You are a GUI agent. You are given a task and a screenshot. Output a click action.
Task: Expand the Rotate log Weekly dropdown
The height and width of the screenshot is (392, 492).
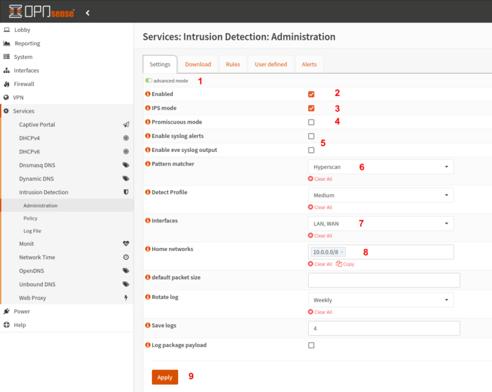tap(381, 300)
